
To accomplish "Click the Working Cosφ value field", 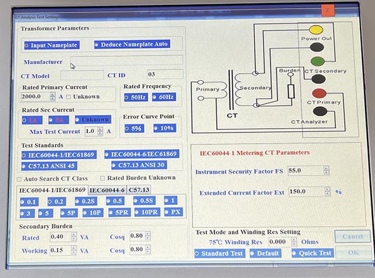I will point(137,249).
